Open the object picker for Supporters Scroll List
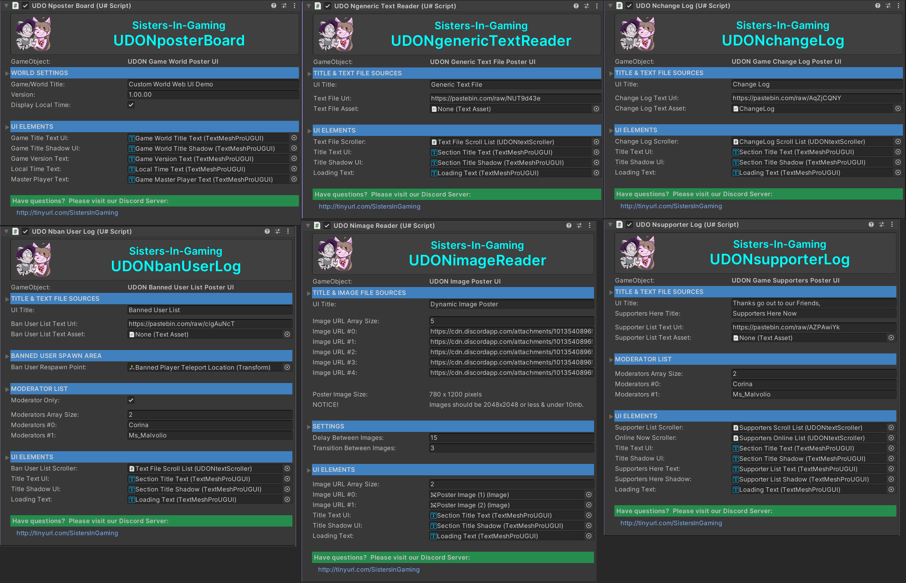Screen dimensions: 906x583 pos(892,427)
